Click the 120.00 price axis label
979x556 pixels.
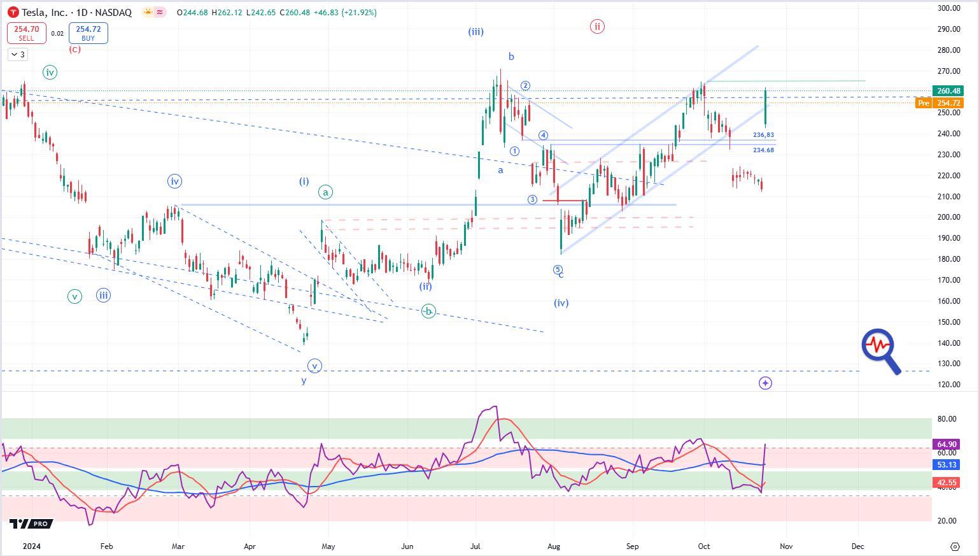pos(948,385)
